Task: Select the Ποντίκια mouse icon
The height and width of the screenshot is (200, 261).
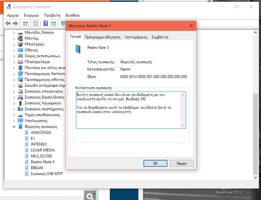Action: pos(20,68)
